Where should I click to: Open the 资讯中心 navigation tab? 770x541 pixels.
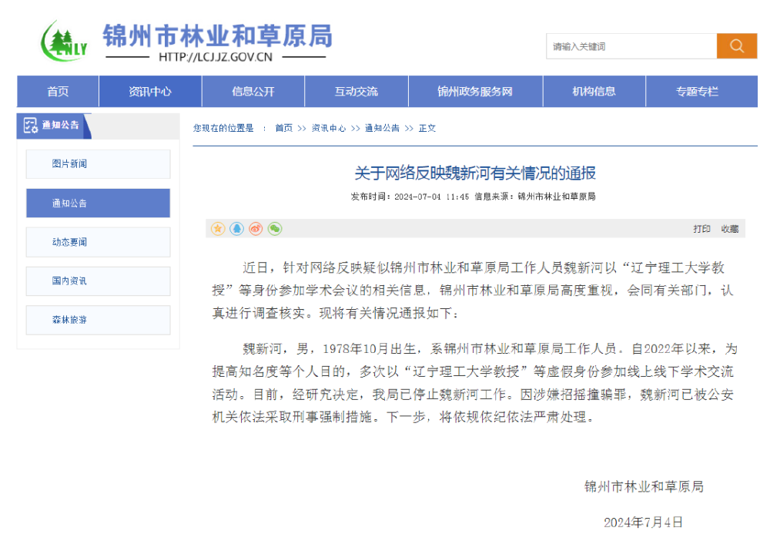point(150,92)
